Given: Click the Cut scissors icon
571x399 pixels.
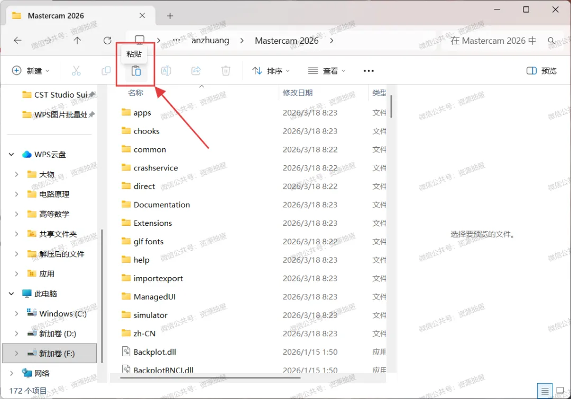Looking at the screenshot, I should pyautogui.click(x=76, y=71).
